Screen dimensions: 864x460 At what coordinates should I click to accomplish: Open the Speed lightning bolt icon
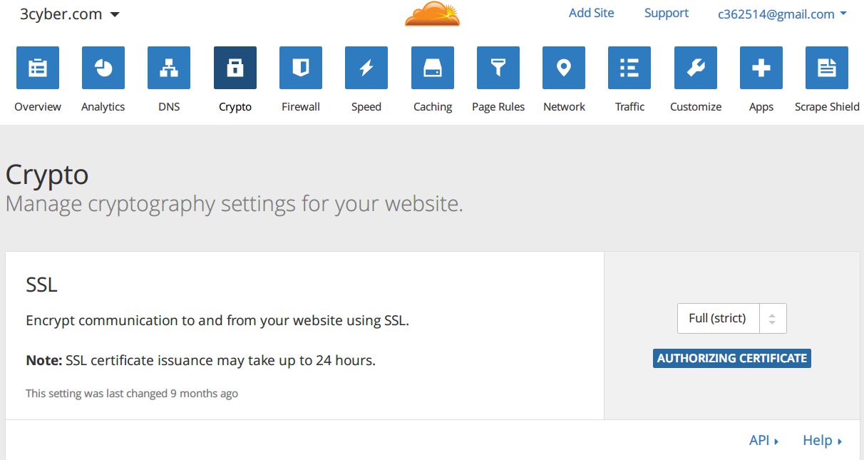click(x=366, y=68)
